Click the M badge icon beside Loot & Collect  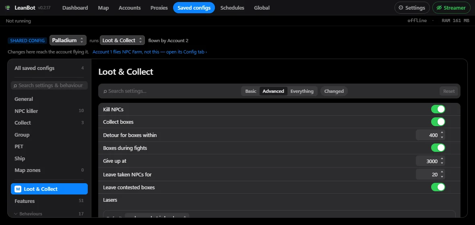(x=18, y=189)
